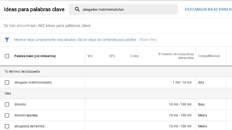Viewport: 232px width, 130px height.
Task: Sort by Vol column header
Action: point(90,56)
